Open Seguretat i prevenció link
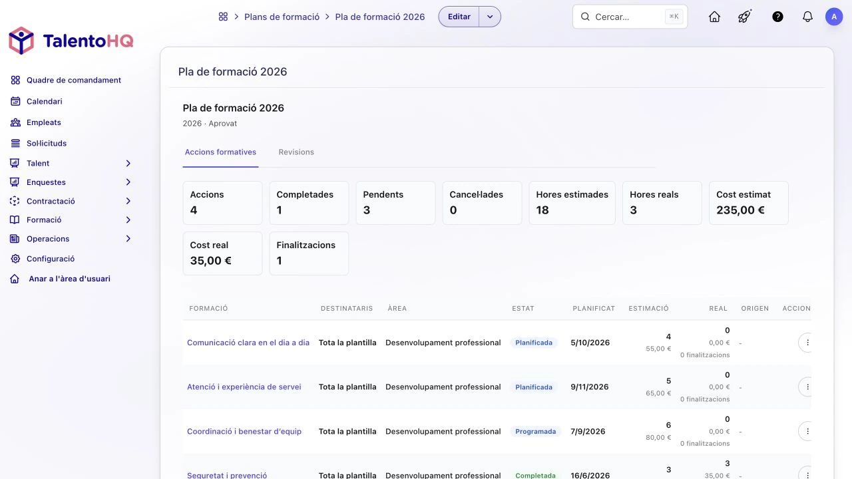The height and width of the screenshot is (479, 852). 227,475
